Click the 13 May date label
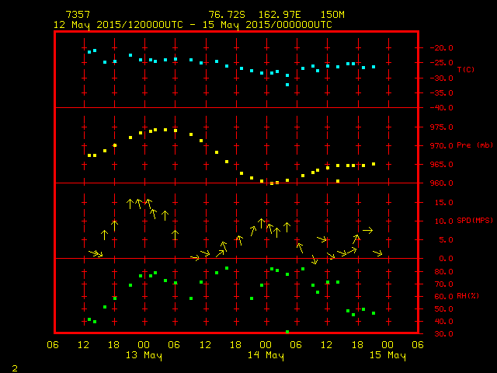This screenshot has height=373, width=497. click(144, 356)
